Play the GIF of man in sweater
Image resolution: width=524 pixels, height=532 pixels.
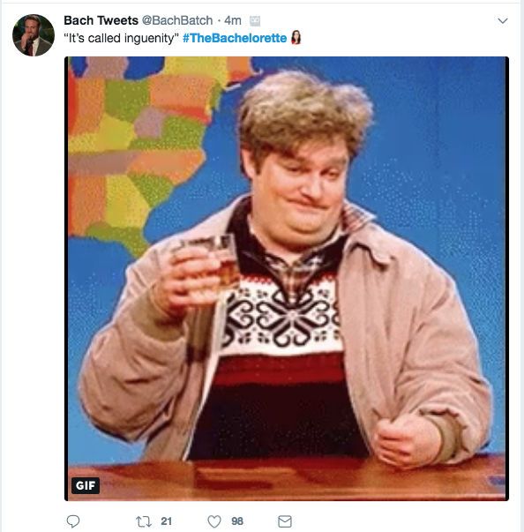287,279
